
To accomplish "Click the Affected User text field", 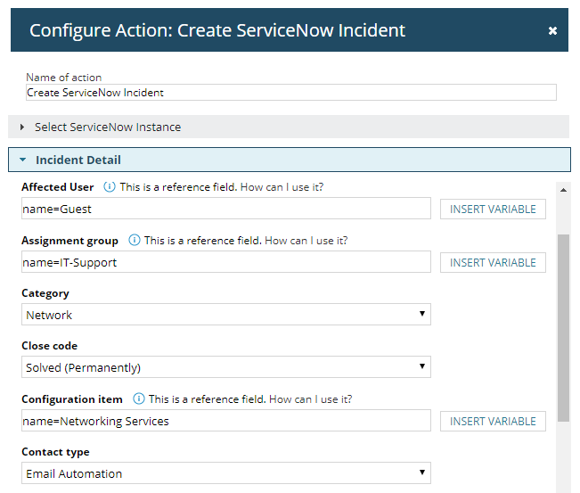I will [x=226, y=210].
